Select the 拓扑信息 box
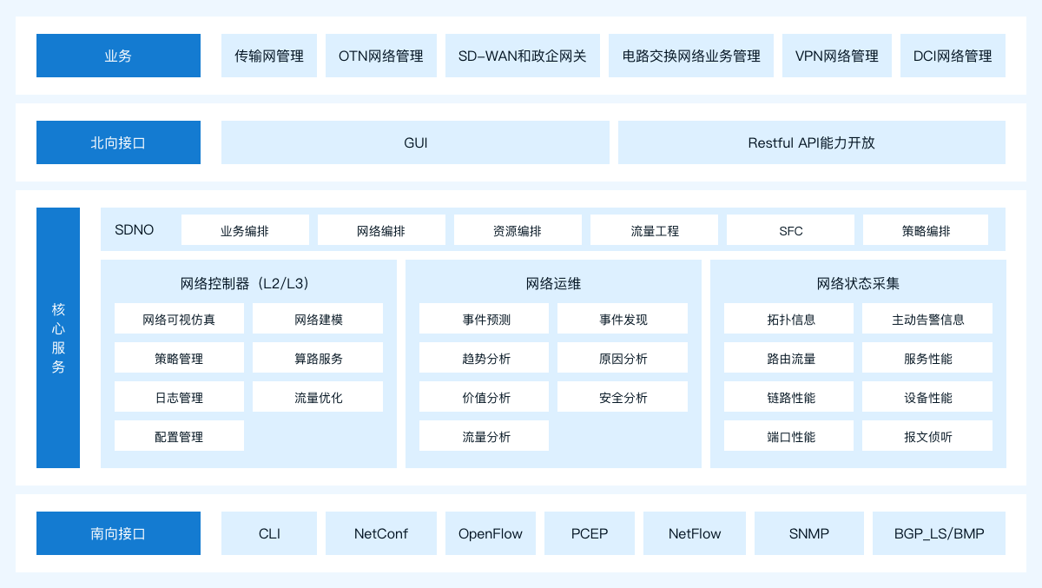 pyautogui.click(x=788, y=319)
